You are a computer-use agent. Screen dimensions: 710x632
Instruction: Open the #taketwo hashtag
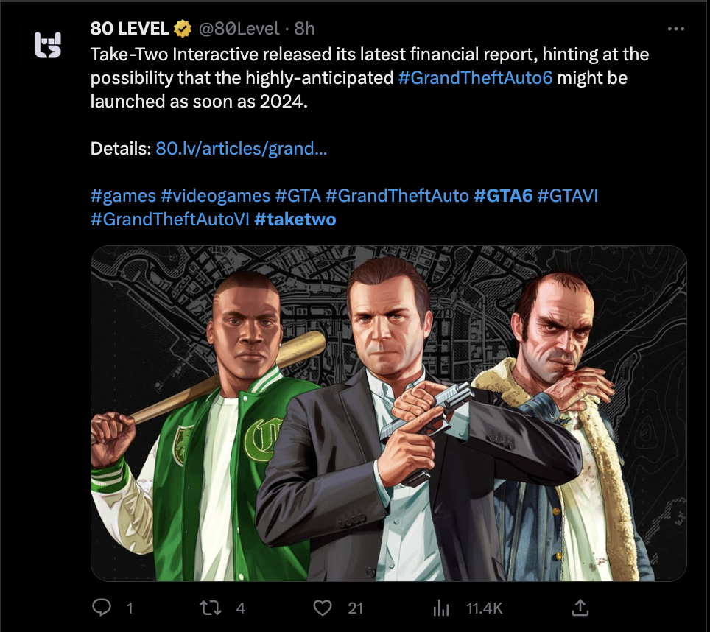(295, 220)
